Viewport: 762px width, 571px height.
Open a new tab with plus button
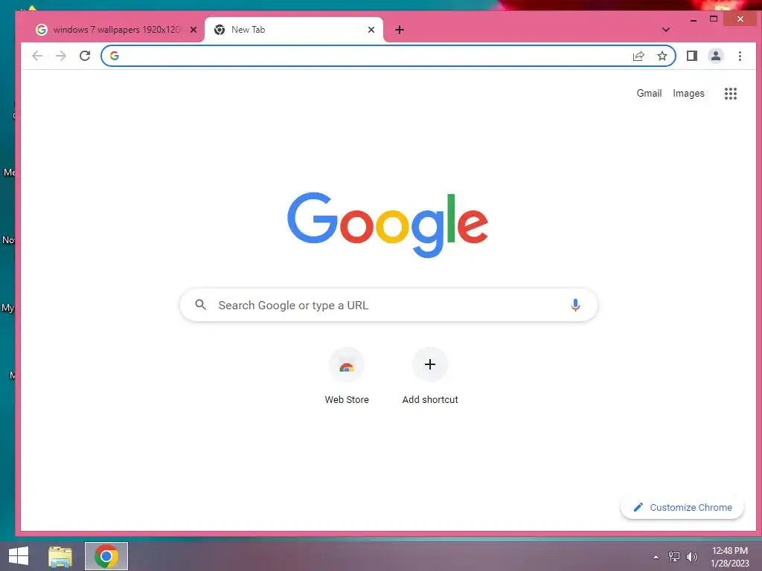[400, 30]
